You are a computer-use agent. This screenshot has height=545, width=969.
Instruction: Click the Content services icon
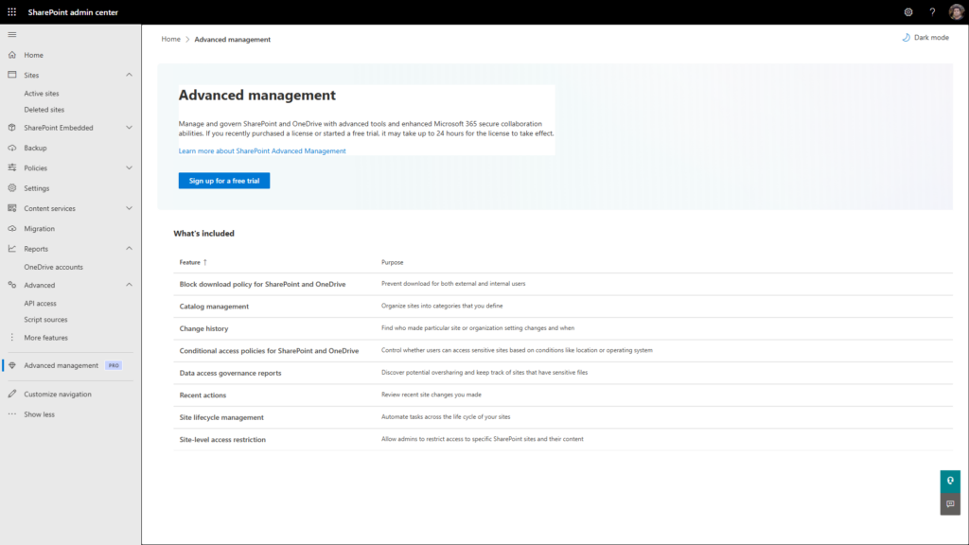coord(11,208)
